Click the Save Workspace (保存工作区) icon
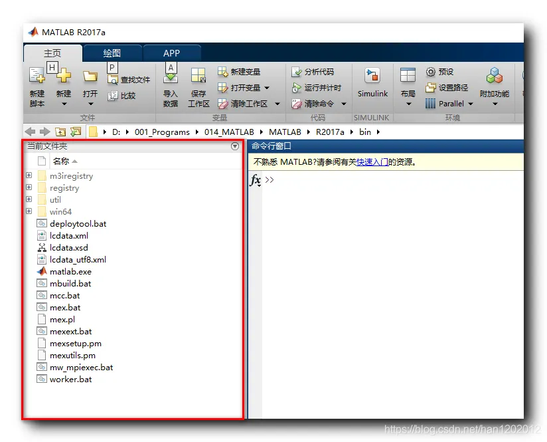 pos(198,75)
